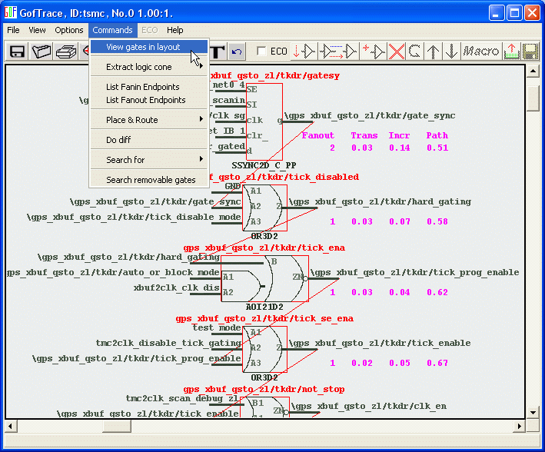The width and height of the screenshot is (545, 452).
Task: Click the Save floppy disk icon
Action: coord(17,52)
